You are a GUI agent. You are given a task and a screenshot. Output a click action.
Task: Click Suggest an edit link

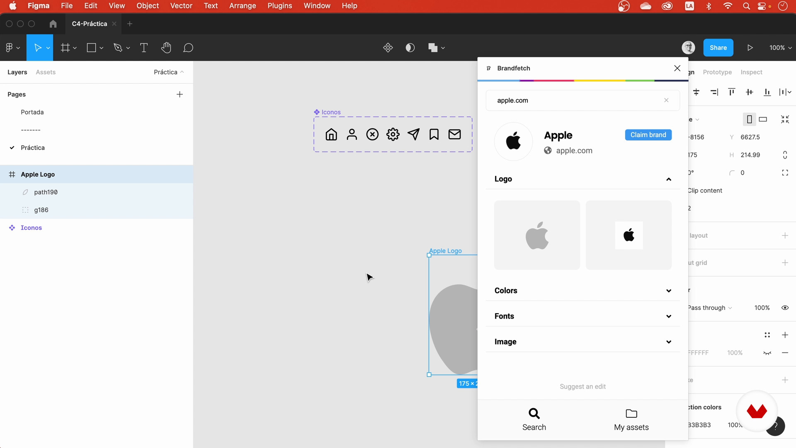click(x=582, y=387)
